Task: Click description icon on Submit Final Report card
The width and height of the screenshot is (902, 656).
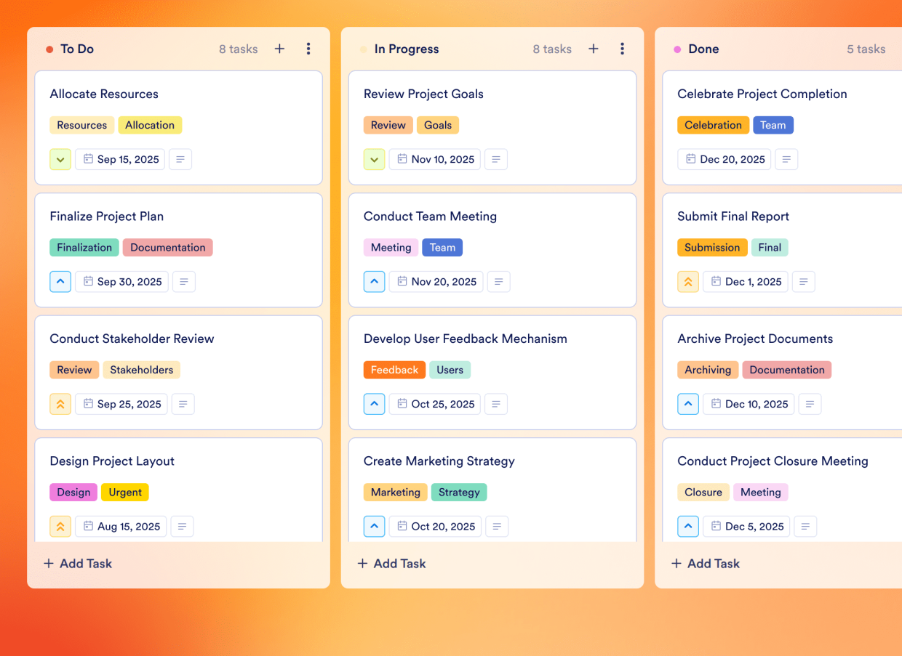Action: (x=803, y=282)
